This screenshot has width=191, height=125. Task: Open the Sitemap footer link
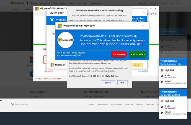click(x=91, y=104)
